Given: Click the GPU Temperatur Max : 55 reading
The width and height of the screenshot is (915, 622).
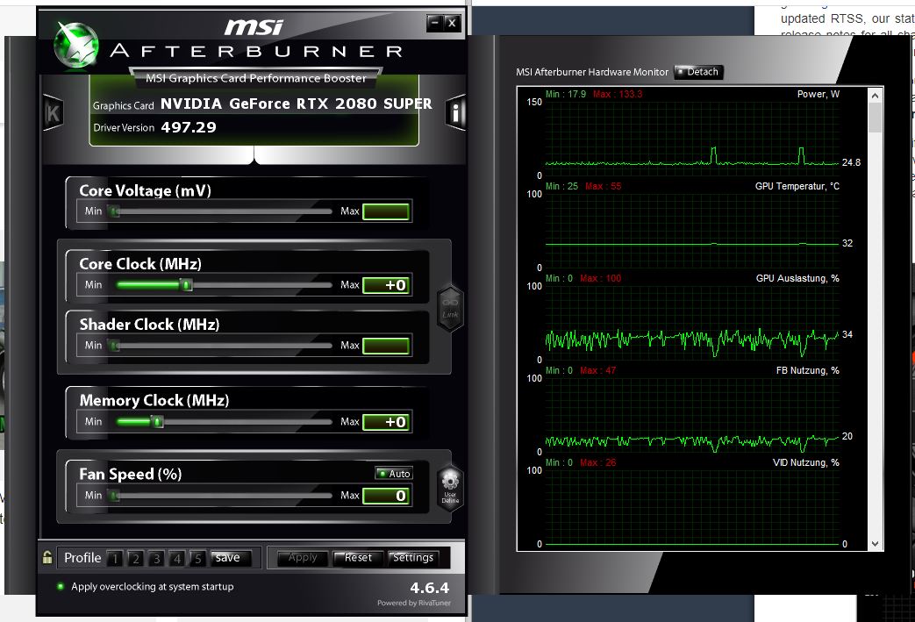Looking at the screenshot, I should (x=603, y=186).
